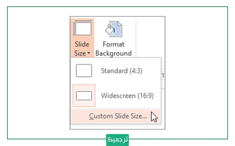Click the underlined "C" in Custom Slide Size

(x=91, y=116)
